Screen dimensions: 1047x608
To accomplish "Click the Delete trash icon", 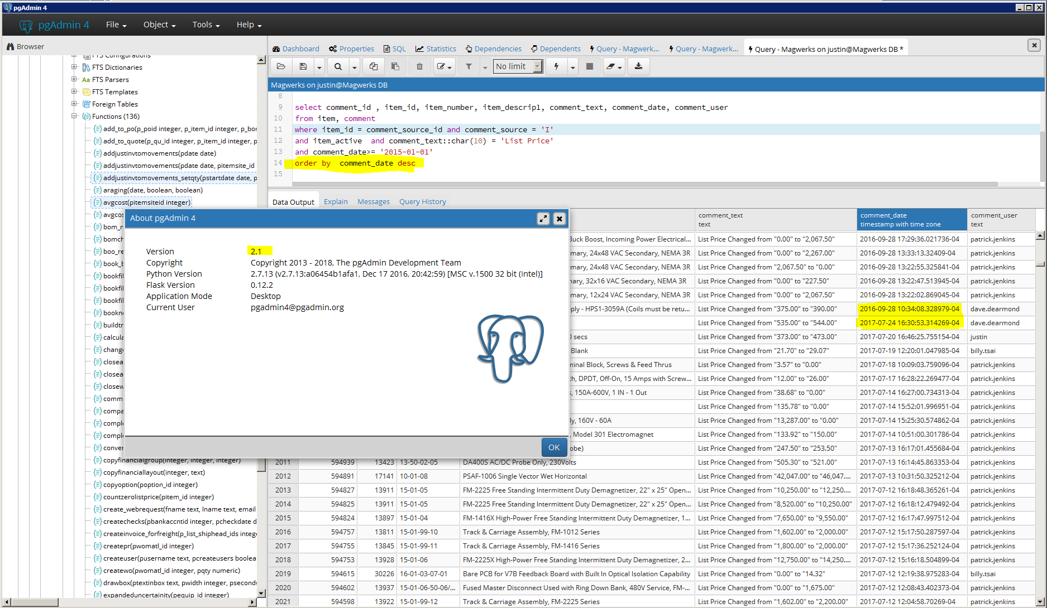I will click(x=420, y=66).
